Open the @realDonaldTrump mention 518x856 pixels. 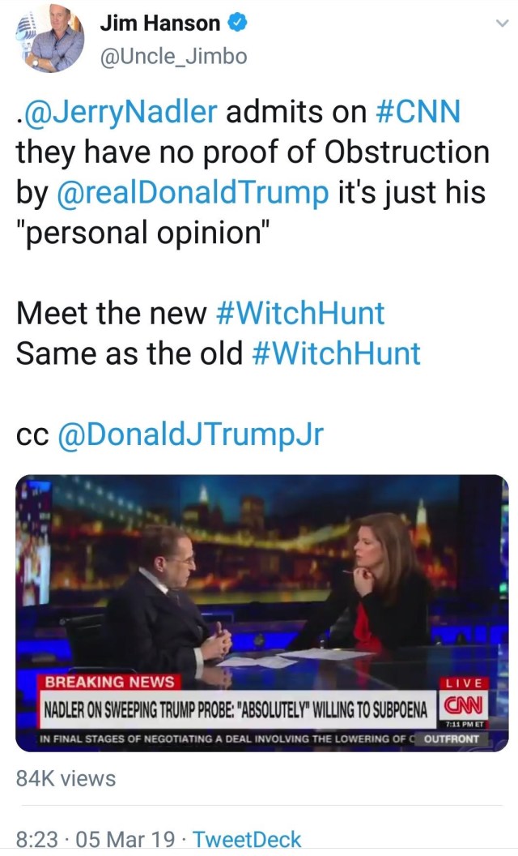click(193, 193)
